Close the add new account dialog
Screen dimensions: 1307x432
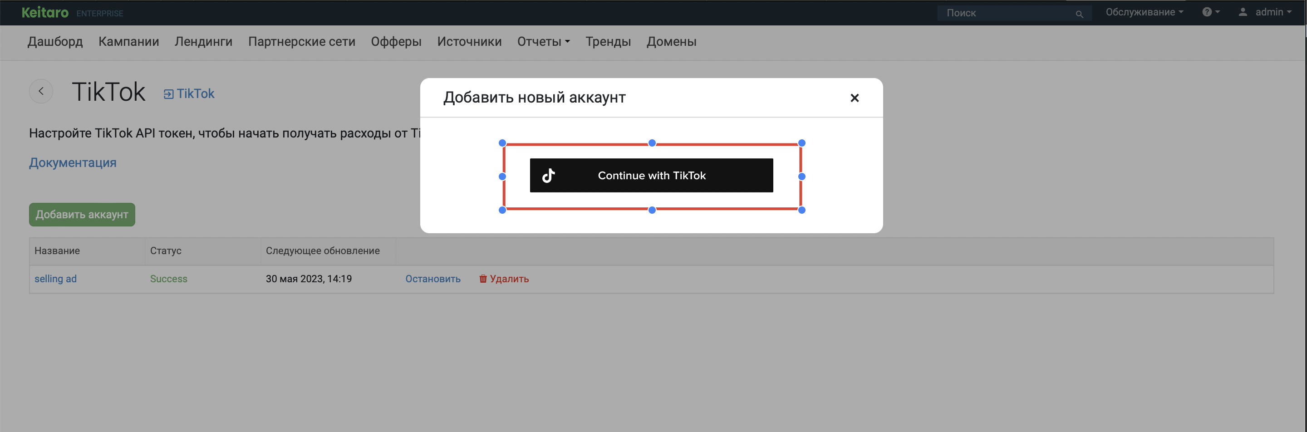[854, 98]
